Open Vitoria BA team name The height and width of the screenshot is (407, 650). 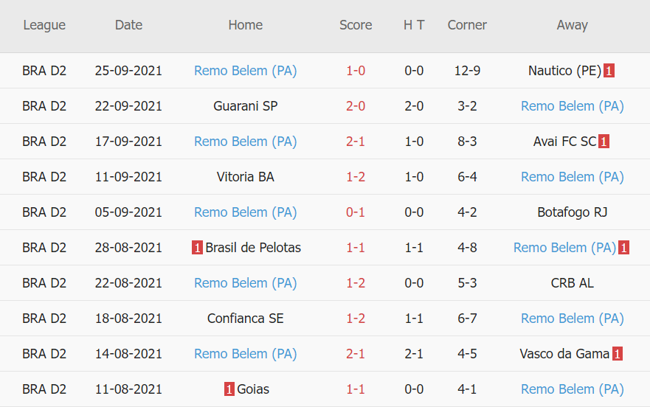point(245,177)
